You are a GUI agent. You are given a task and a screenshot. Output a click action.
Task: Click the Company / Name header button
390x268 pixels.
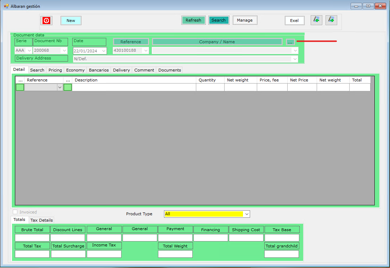(217, 42)
